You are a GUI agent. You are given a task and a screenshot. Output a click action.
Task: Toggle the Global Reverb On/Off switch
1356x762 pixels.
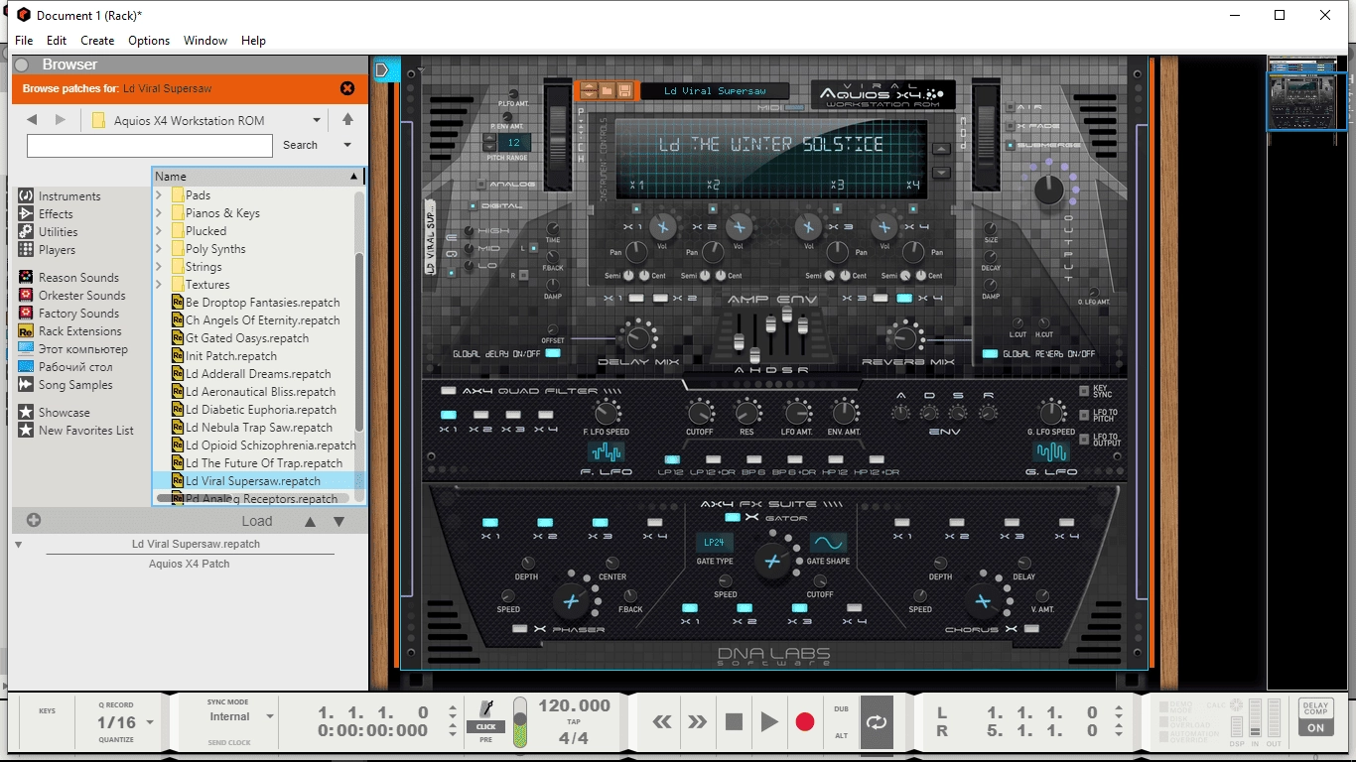point(990,353)
